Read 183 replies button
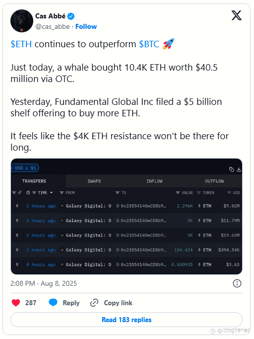254x339 pixels. [127, 320]
